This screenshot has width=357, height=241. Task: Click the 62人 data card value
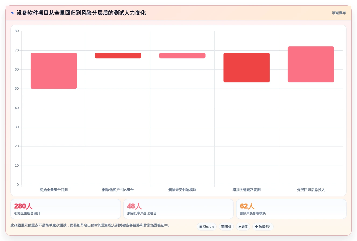(247, 206)
